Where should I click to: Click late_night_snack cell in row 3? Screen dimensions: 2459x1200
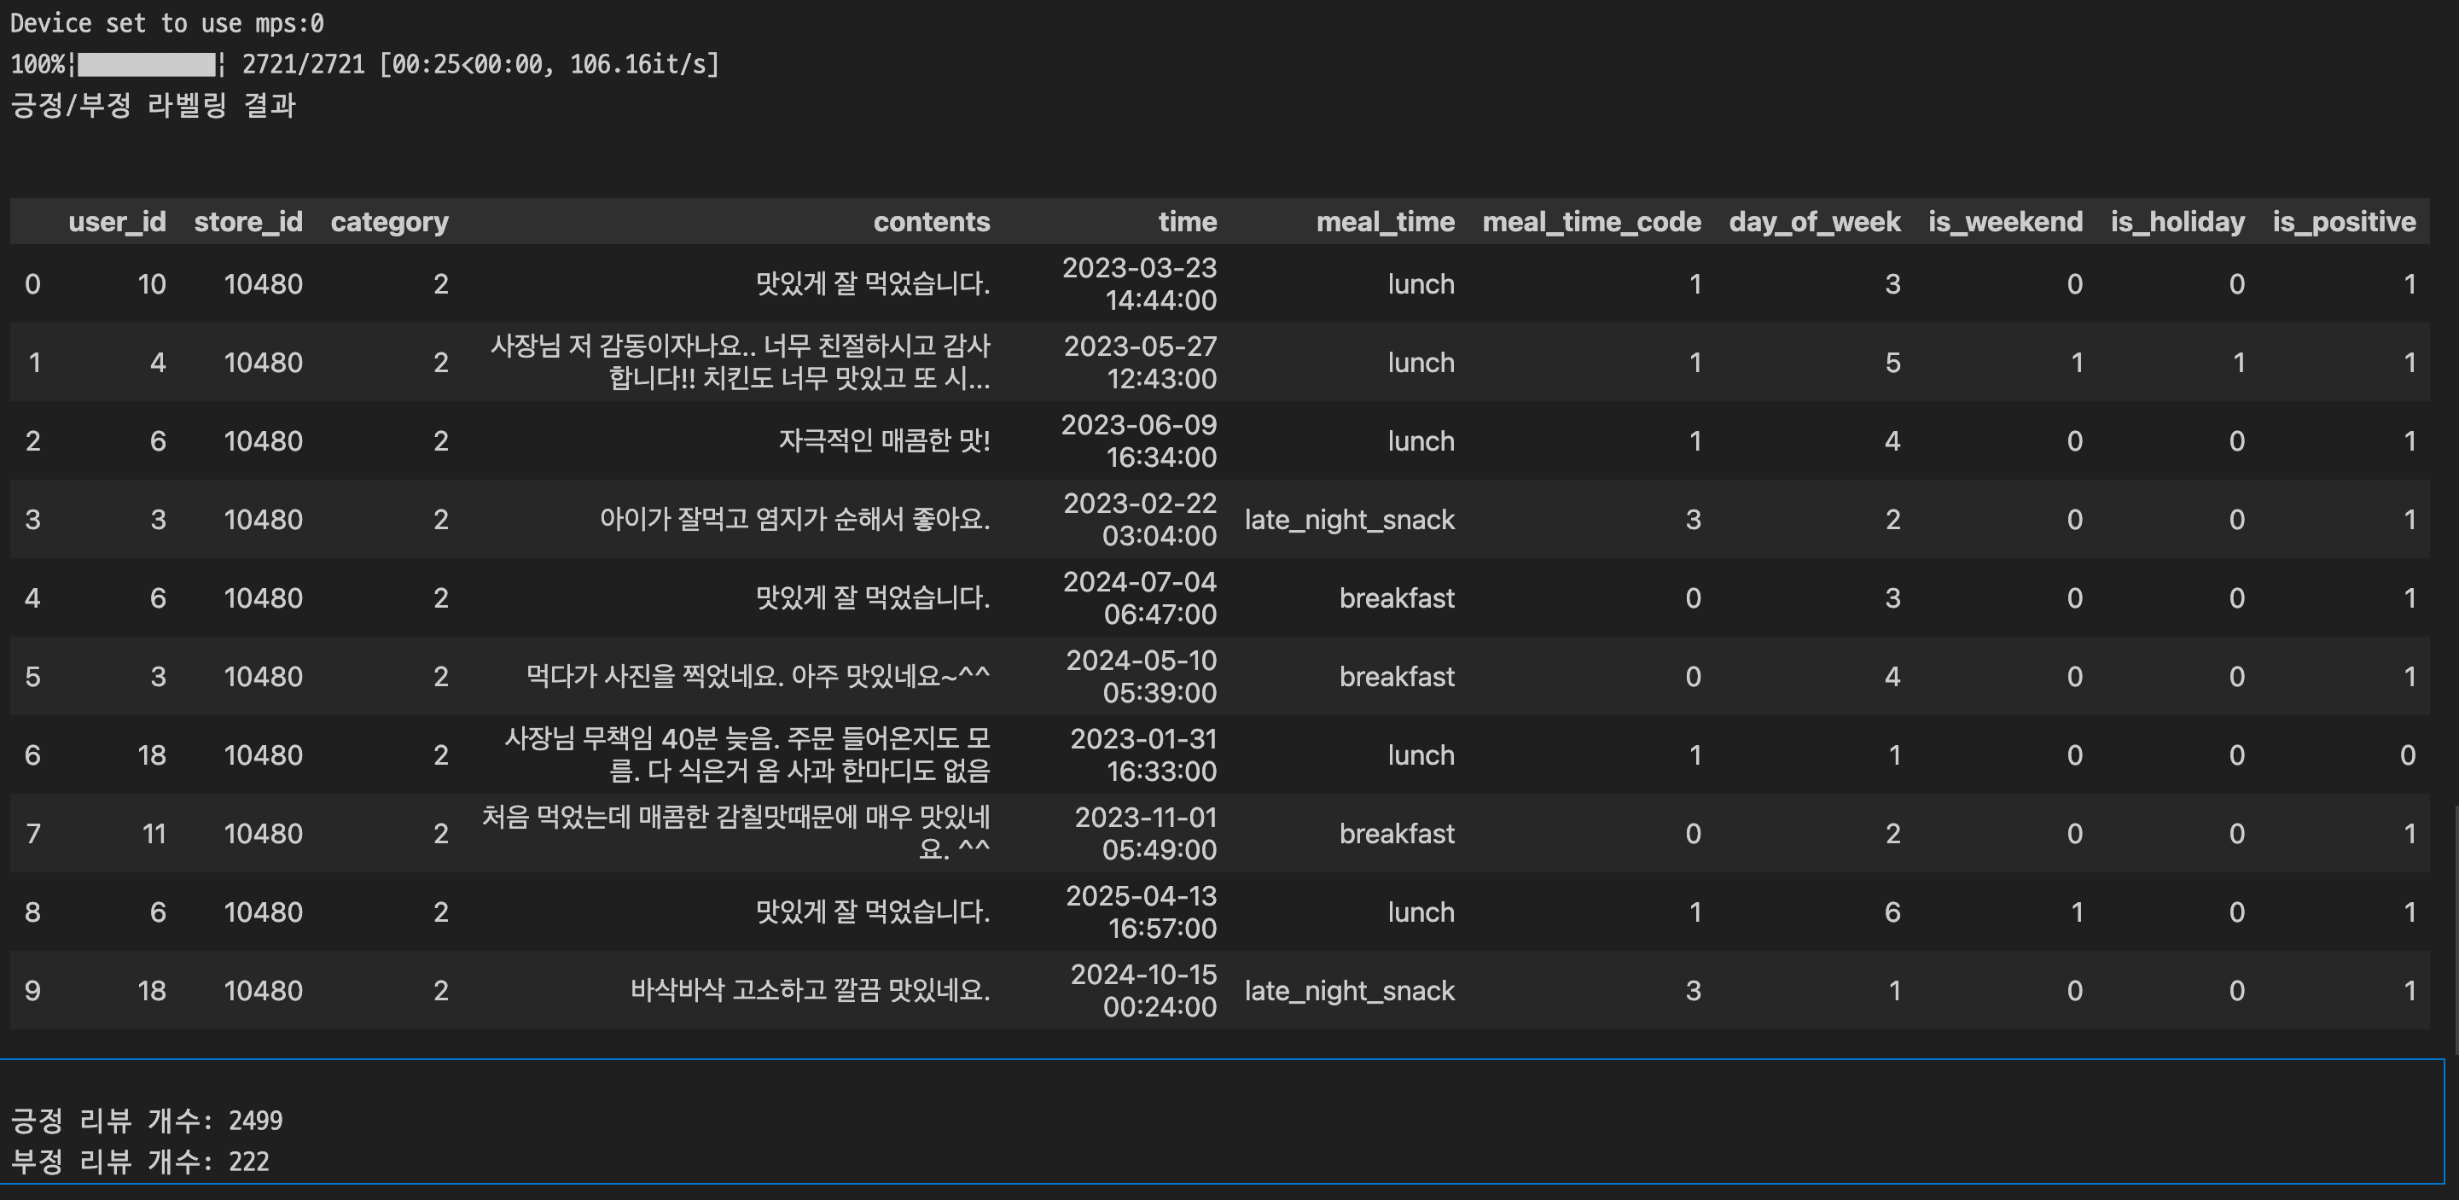click(1349, 519)
